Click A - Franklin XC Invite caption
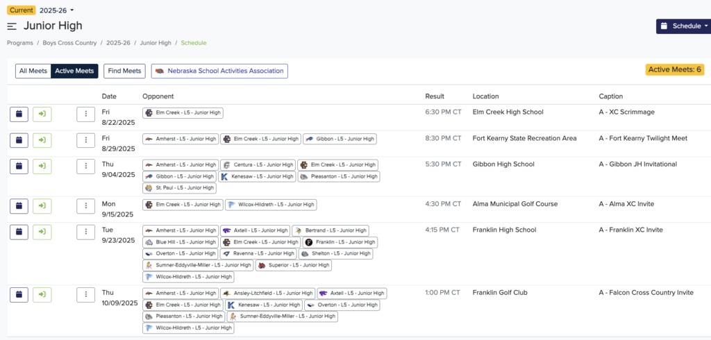Image resolution: width=711 pixels, height=340 pixels. tap(630, 230)
